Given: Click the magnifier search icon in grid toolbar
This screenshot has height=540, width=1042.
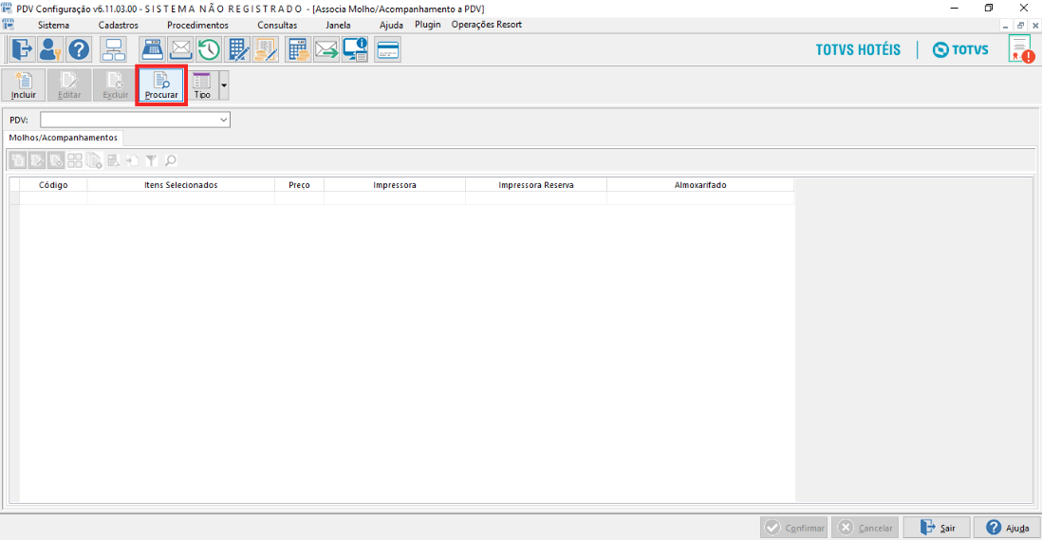Looking at the screenshot, I should point(171,160).
